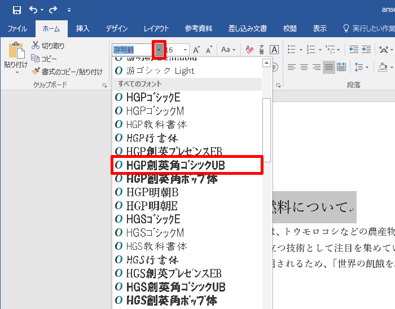This screenshot has width=395, height=309.
Task: Click the align left icon
Action: coord(292,67)
